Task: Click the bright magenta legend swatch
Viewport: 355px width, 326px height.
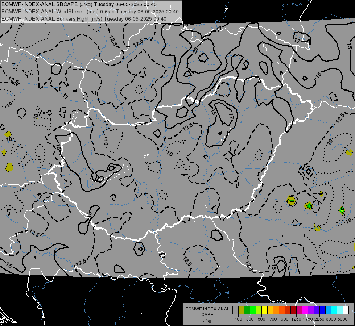Action: tap(305, 310)
